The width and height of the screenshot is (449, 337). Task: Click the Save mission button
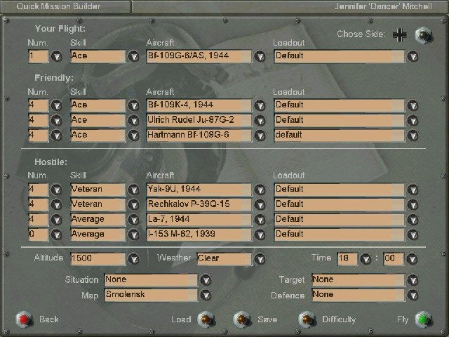coord(241,319)
